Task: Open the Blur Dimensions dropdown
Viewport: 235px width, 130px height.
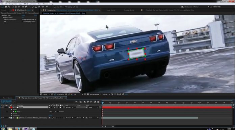Action: 29,20
